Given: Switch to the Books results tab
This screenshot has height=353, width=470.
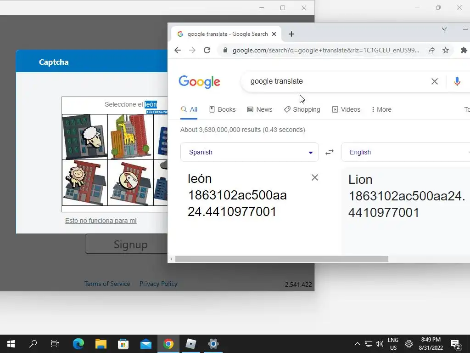Looking at the screenshot, I should click(223, 109).
